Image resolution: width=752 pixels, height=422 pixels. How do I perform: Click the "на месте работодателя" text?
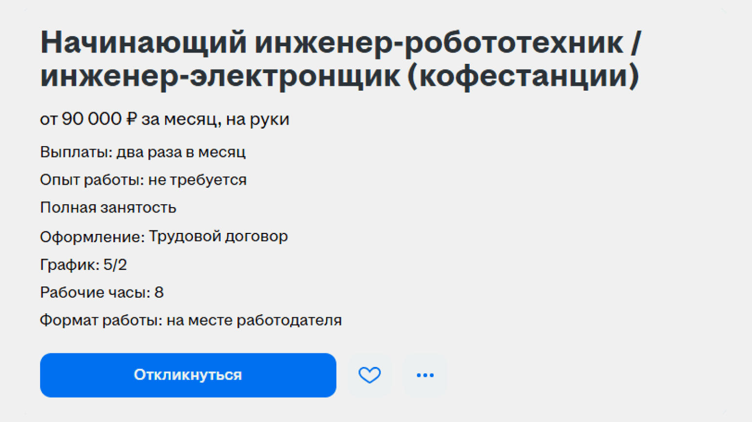(254, 320)
